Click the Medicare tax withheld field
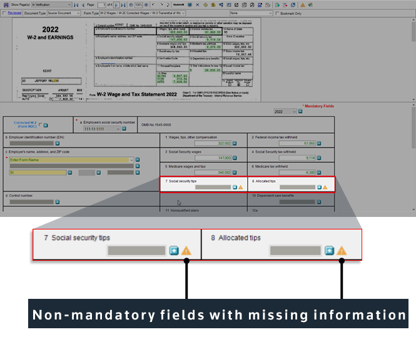The height and width of the screenshot is (342, 416). click(297, 173)
